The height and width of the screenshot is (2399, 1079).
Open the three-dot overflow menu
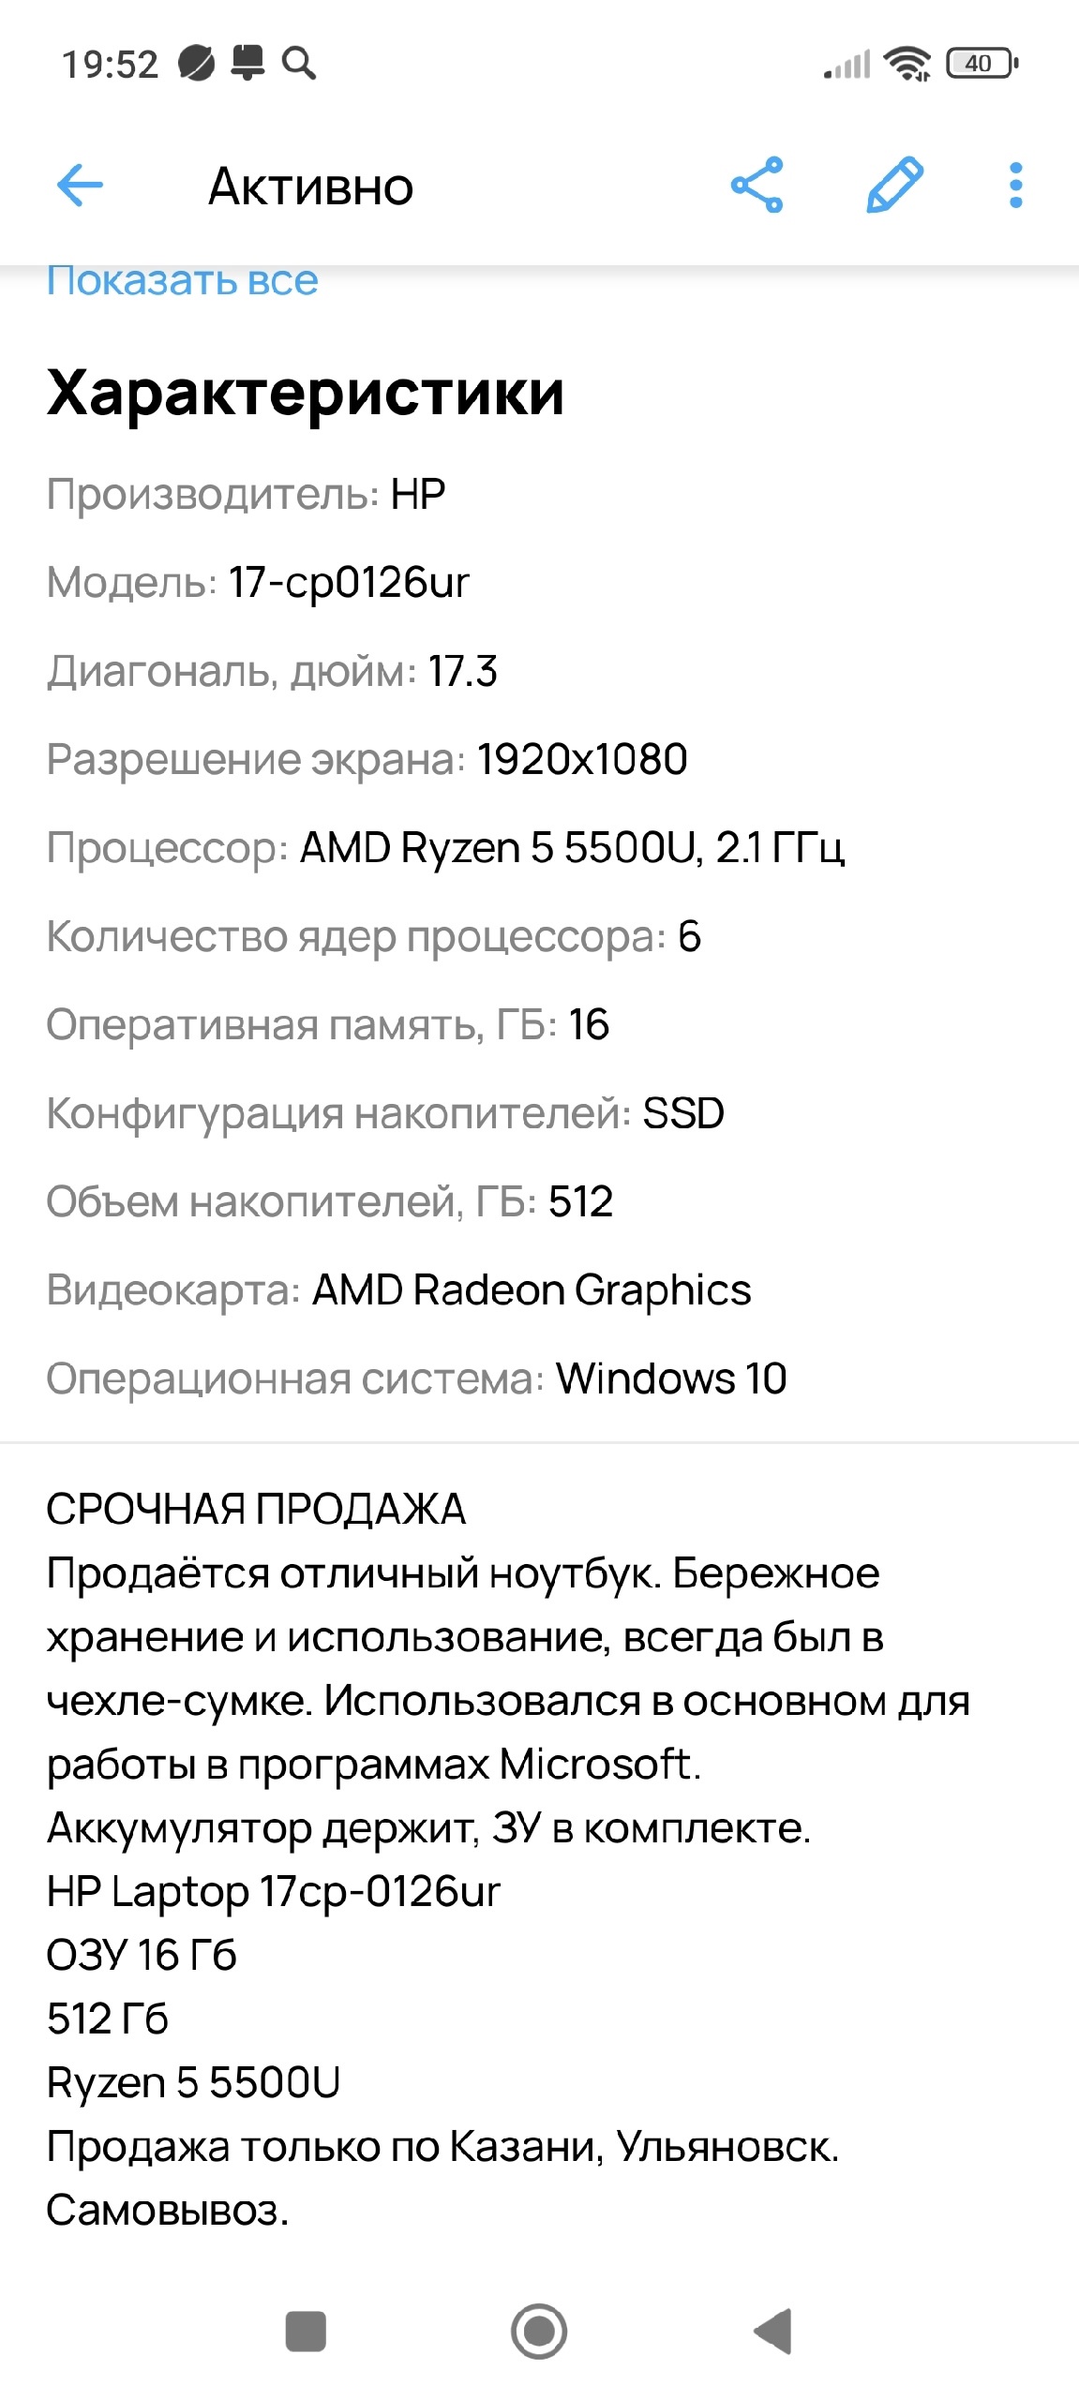[1015, 185]
